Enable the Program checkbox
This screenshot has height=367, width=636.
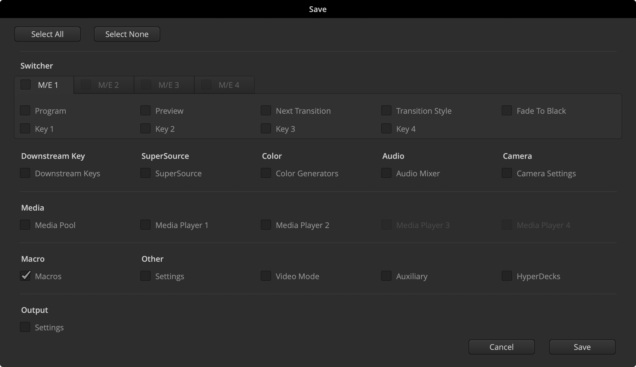(25, 111)
